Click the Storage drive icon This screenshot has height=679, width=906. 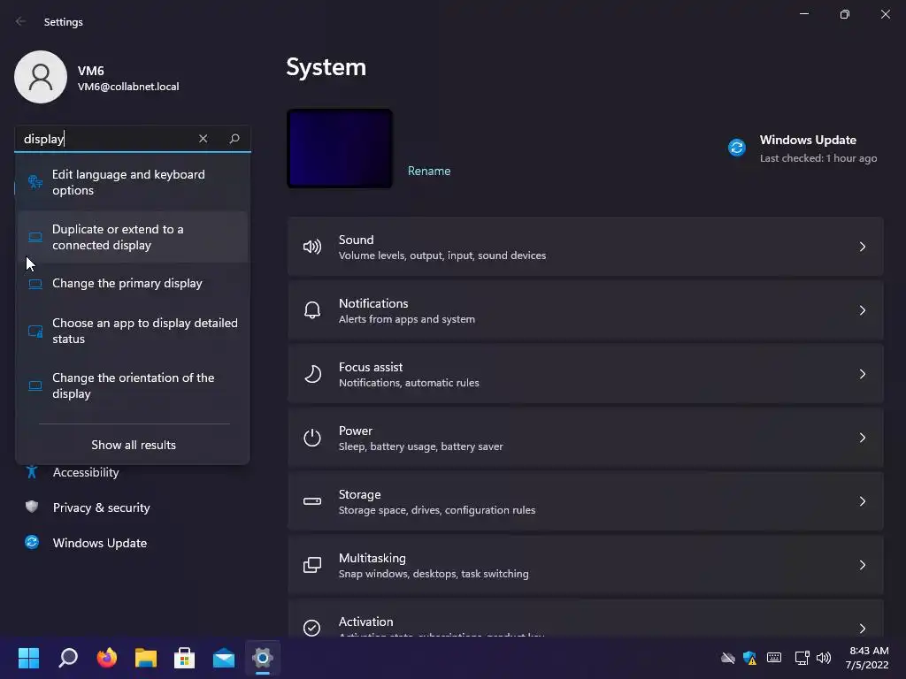coord(312,501)
